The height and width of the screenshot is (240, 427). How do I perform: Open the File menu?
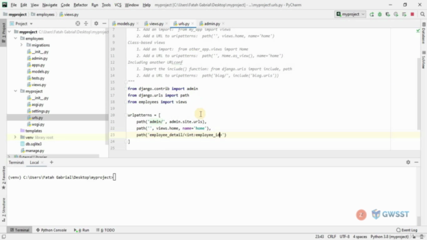click(13, 5)
